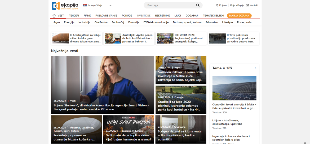Click the scroll-to-top arrow icon

point(305,143)
